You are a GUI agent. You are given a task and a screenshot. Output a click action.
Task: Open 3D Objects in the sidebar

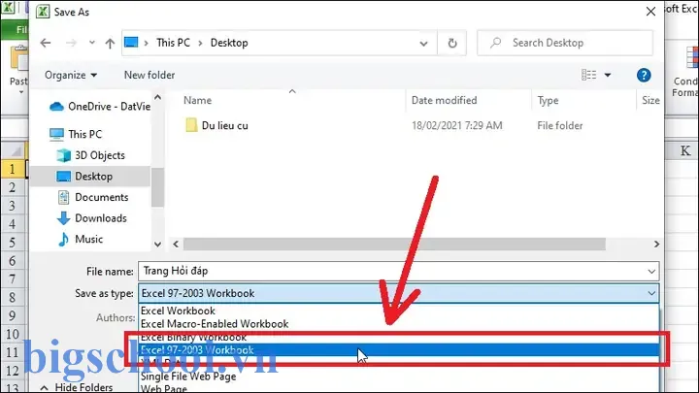coord(91,155)
